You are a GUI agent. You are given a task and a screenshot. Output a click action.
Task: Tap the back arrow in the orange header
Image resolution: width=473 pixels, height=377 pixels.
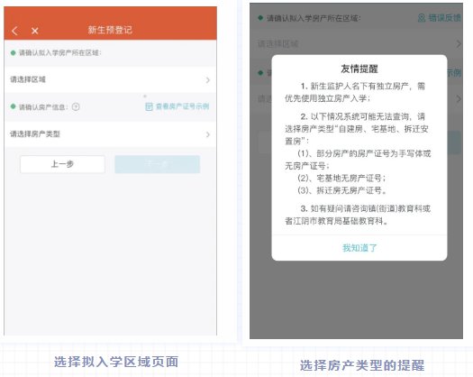tap(14, 31)
